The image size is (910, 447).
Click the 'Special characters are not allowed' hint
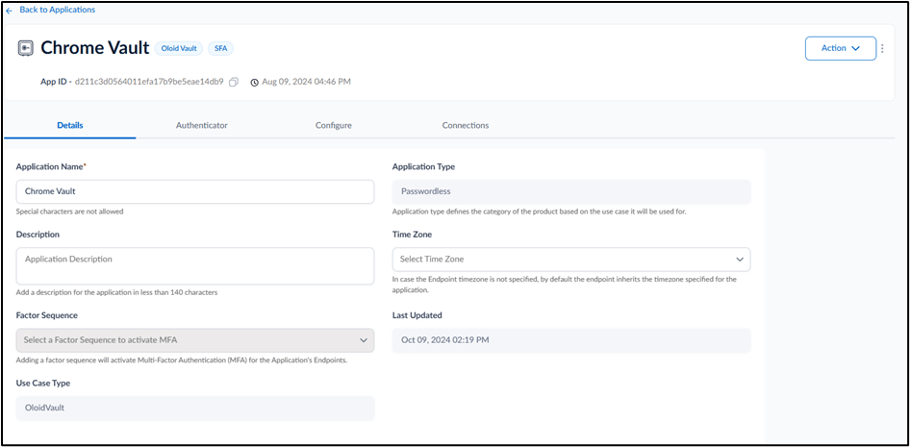pos(69,211)
